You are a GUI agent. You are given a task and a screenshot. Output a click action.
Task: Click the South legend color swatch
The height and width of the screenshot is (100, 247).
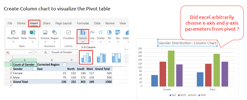[x=189, y=95]
